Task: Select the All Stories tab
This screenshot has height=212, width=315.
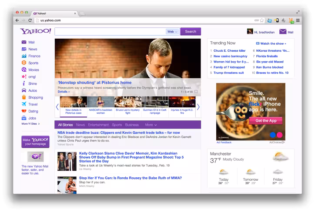Action: click(x=66, y=125)
